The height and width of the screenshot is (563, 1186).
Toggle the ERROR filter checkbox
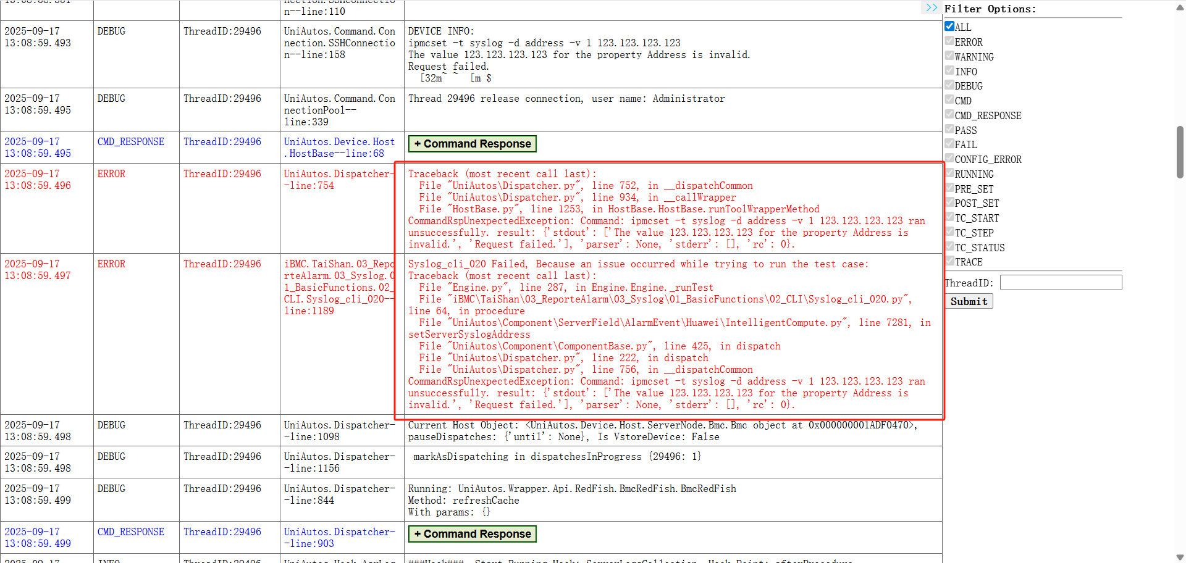click(x=949, y=41)
